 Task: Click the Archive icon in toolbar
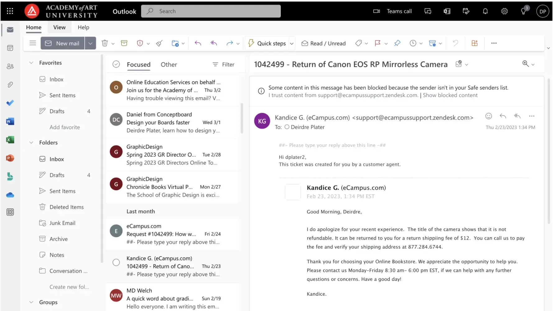(x=124, y=43)
